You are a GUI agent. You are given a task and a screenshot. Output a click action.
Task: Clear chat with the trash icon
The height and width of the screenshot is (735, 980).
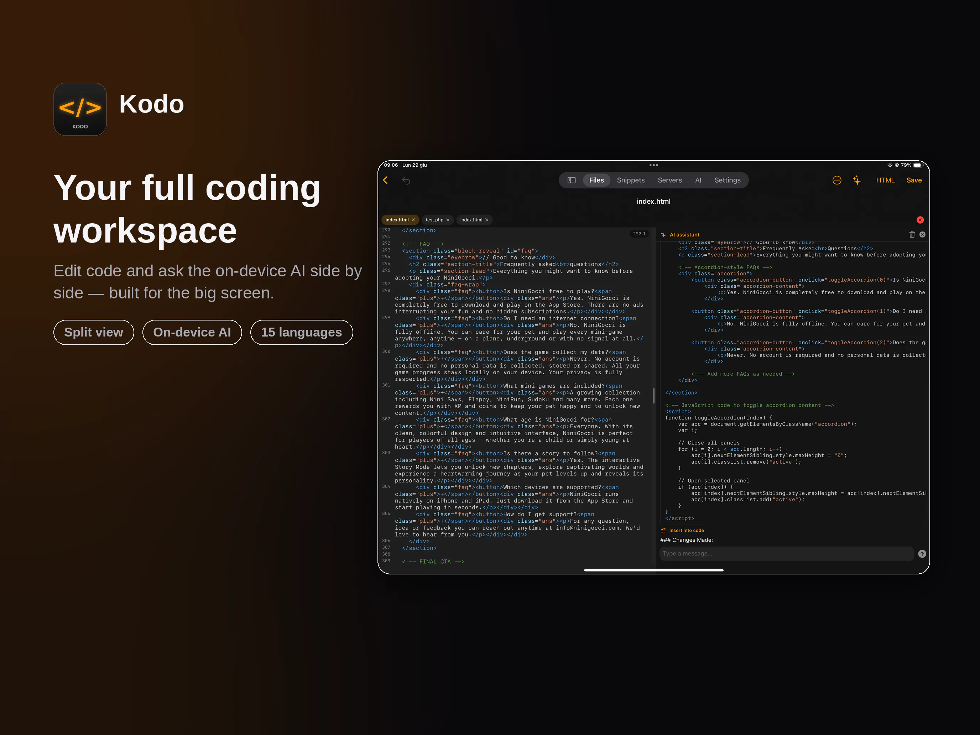click(x=912, y=234)
